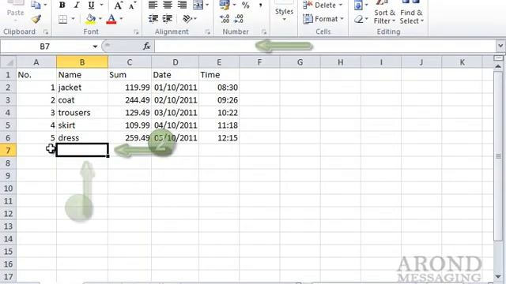Open the Clipboard pane launcher
The height and width of the screenshot is (284, 506).
point(46,32)
